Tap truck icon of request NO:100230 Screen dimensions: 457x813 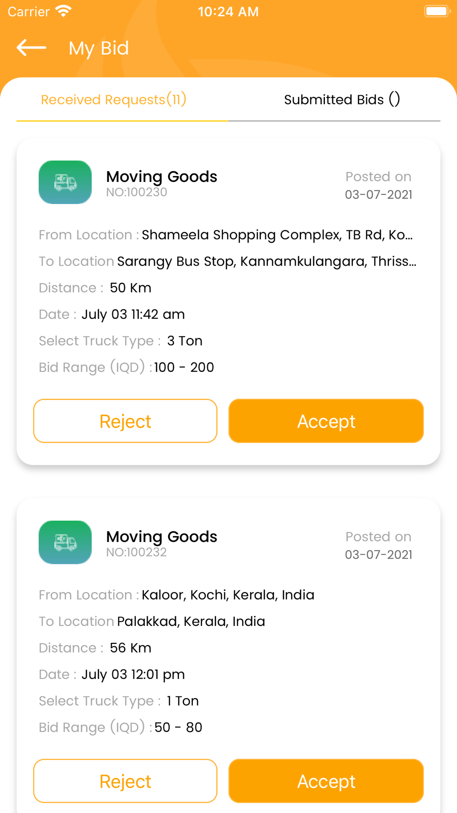[x=65, y=182]
